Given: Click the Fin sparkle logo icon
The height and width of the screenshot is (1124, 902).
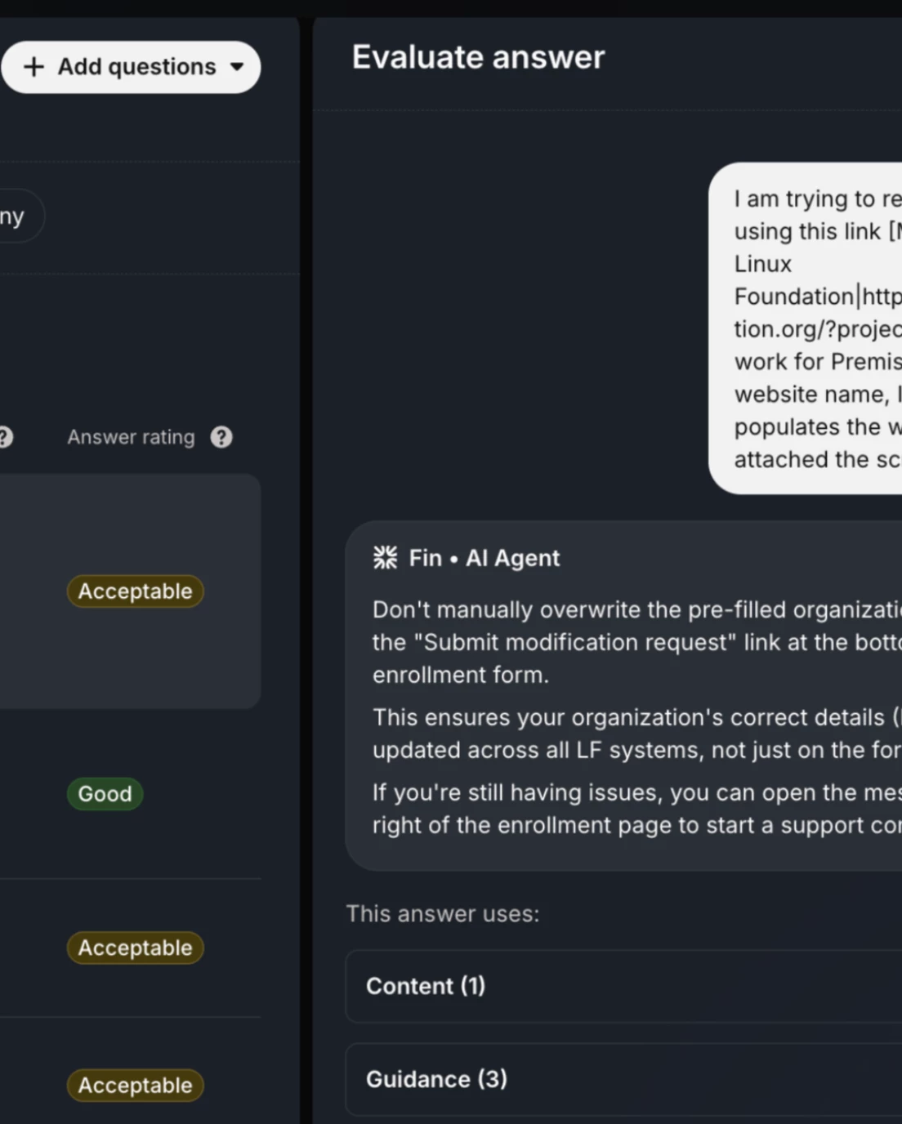Looking at the screenshot, I should pos(385,558).
